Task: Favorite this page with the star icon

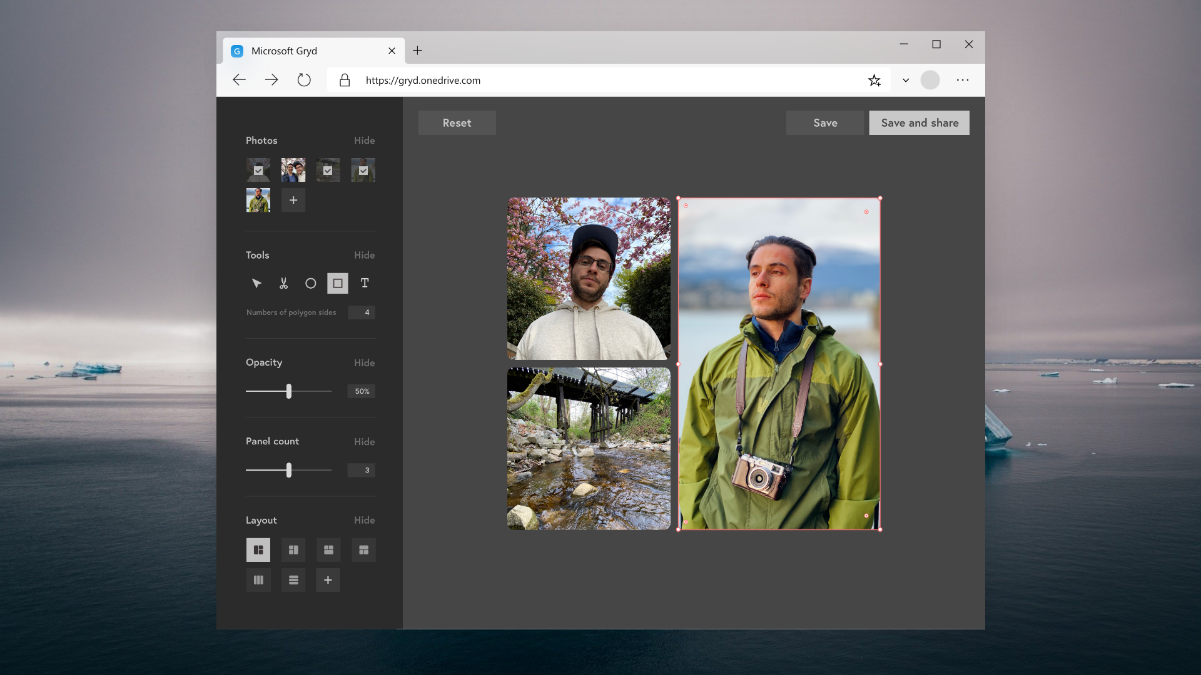Action: 874,80
